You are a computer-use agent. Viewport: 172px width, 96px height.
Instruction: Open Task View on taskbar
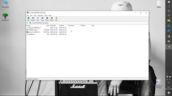(169, 15)
